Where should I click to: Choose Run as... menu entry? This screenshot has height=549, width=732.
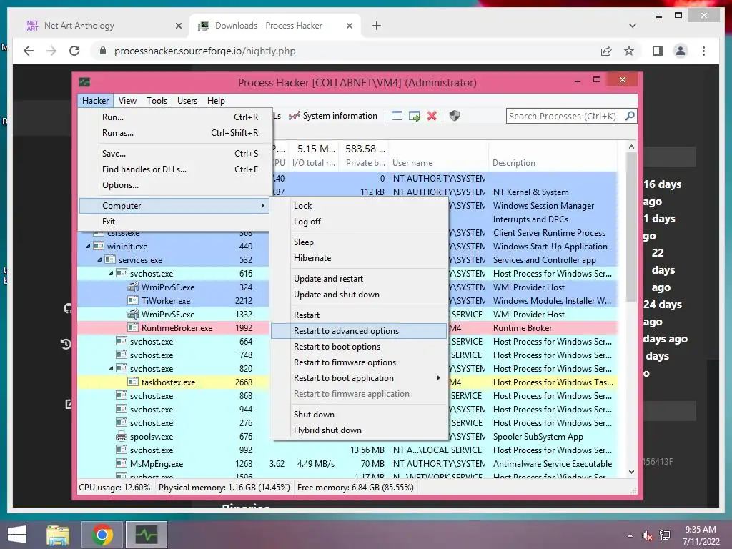174,133
